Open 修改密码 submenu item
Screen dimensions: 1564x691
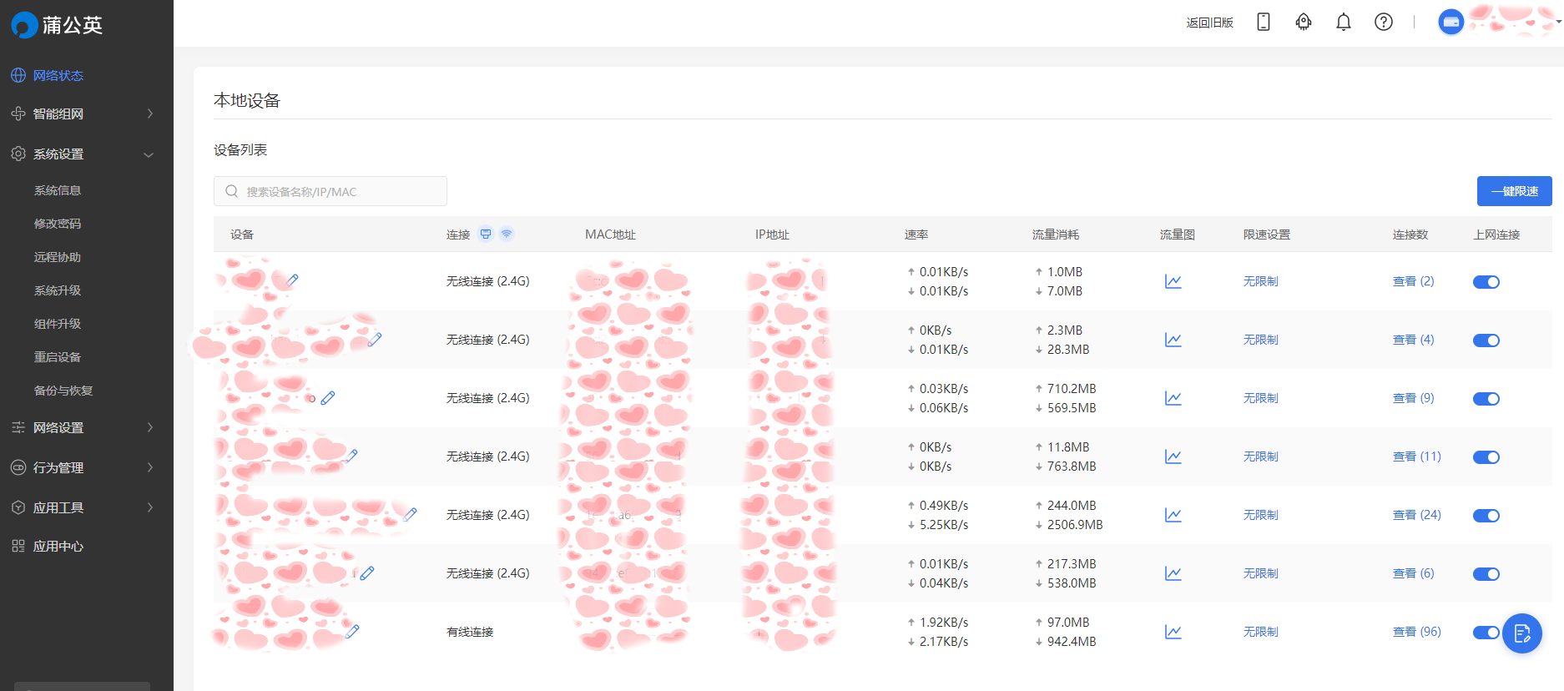click(58, 224)
